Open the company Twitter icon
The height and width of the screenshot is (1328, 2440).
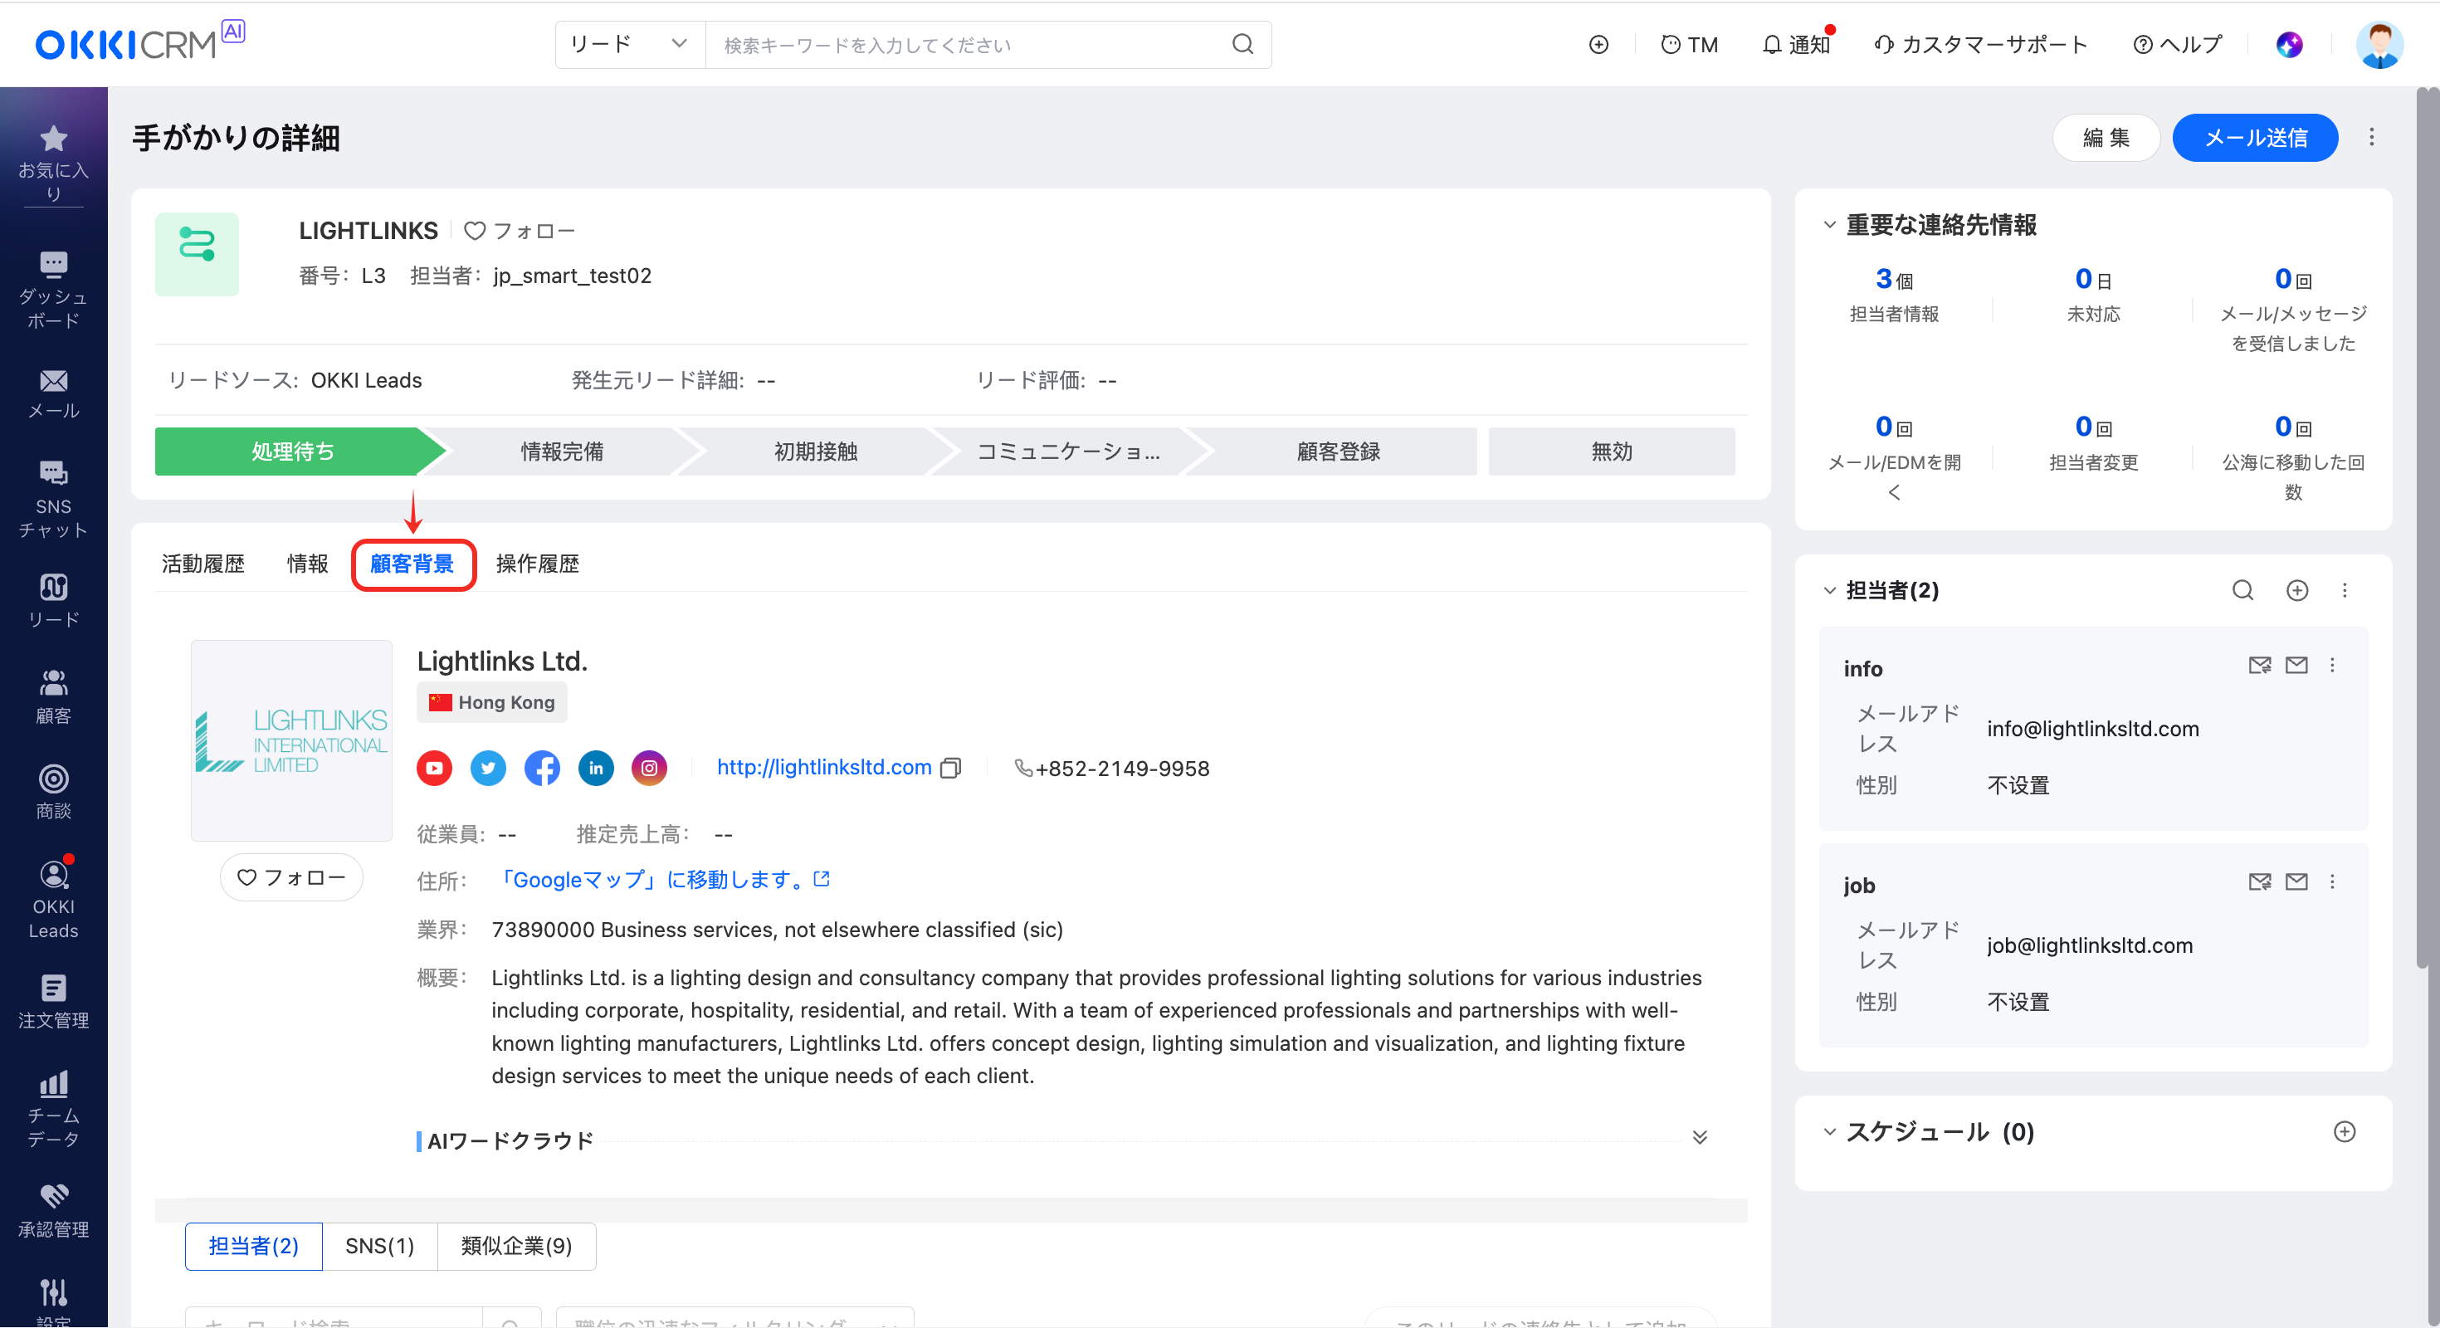488,769
